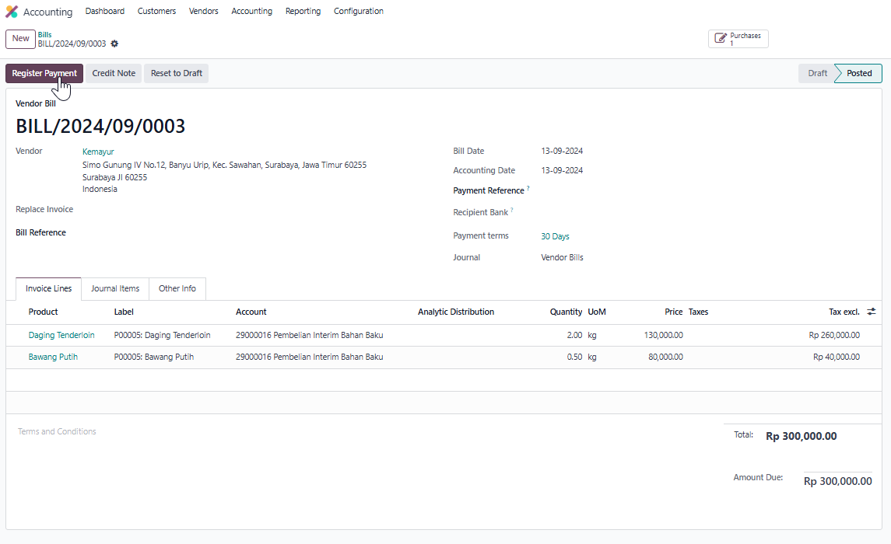Click the BILL/2024/09/0003 large heading

[x=100, y=126]
